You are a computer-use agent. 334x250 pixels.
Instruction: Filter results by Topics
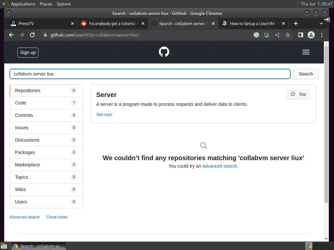(x=46, y=177)
